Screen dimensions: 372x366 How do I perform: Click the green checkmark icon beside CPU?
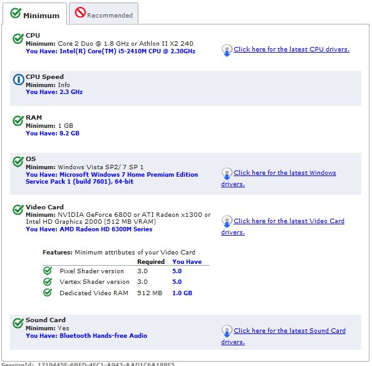(18, 39)
